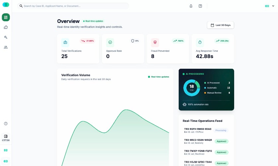278x166 pixels.
Task: Click the Approved badge for TRX-7WXP-YGNB-FQFG
Action: pos(222,152)
